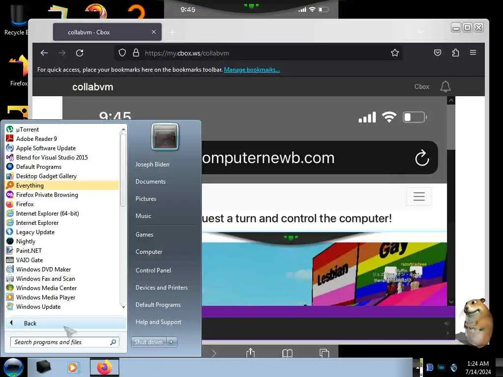Open the Firefox hamburger application menu
The height and width of the screenshot is (377, 503).
tap(473, 53)
